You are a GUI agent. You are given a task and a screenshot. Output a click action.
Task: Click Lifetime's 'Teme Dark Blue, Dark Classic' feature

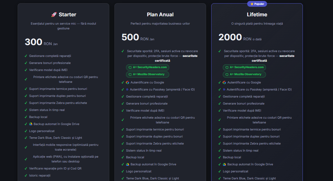click(249, 178)
